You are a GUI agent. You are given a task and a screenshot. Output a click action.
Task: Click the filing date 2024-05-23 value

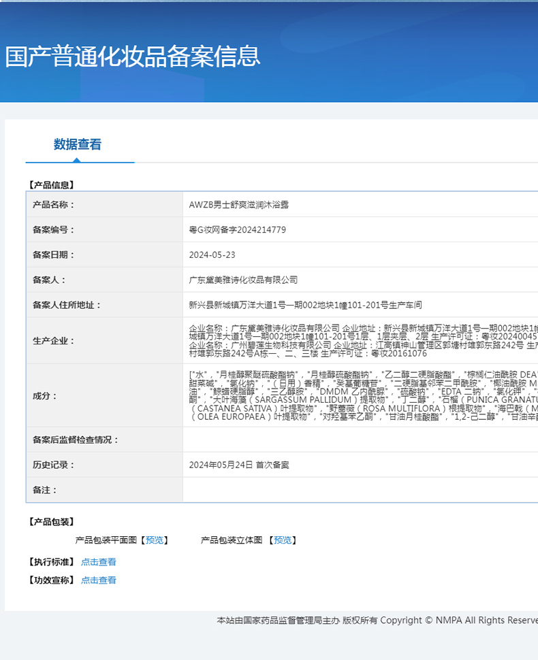click(x=212, y=255)
